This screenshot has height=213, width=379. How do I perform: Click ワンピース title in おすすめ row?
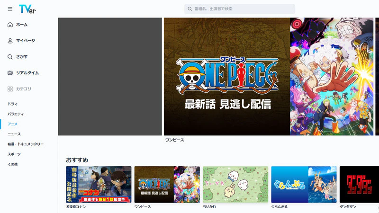coord(143,207)
